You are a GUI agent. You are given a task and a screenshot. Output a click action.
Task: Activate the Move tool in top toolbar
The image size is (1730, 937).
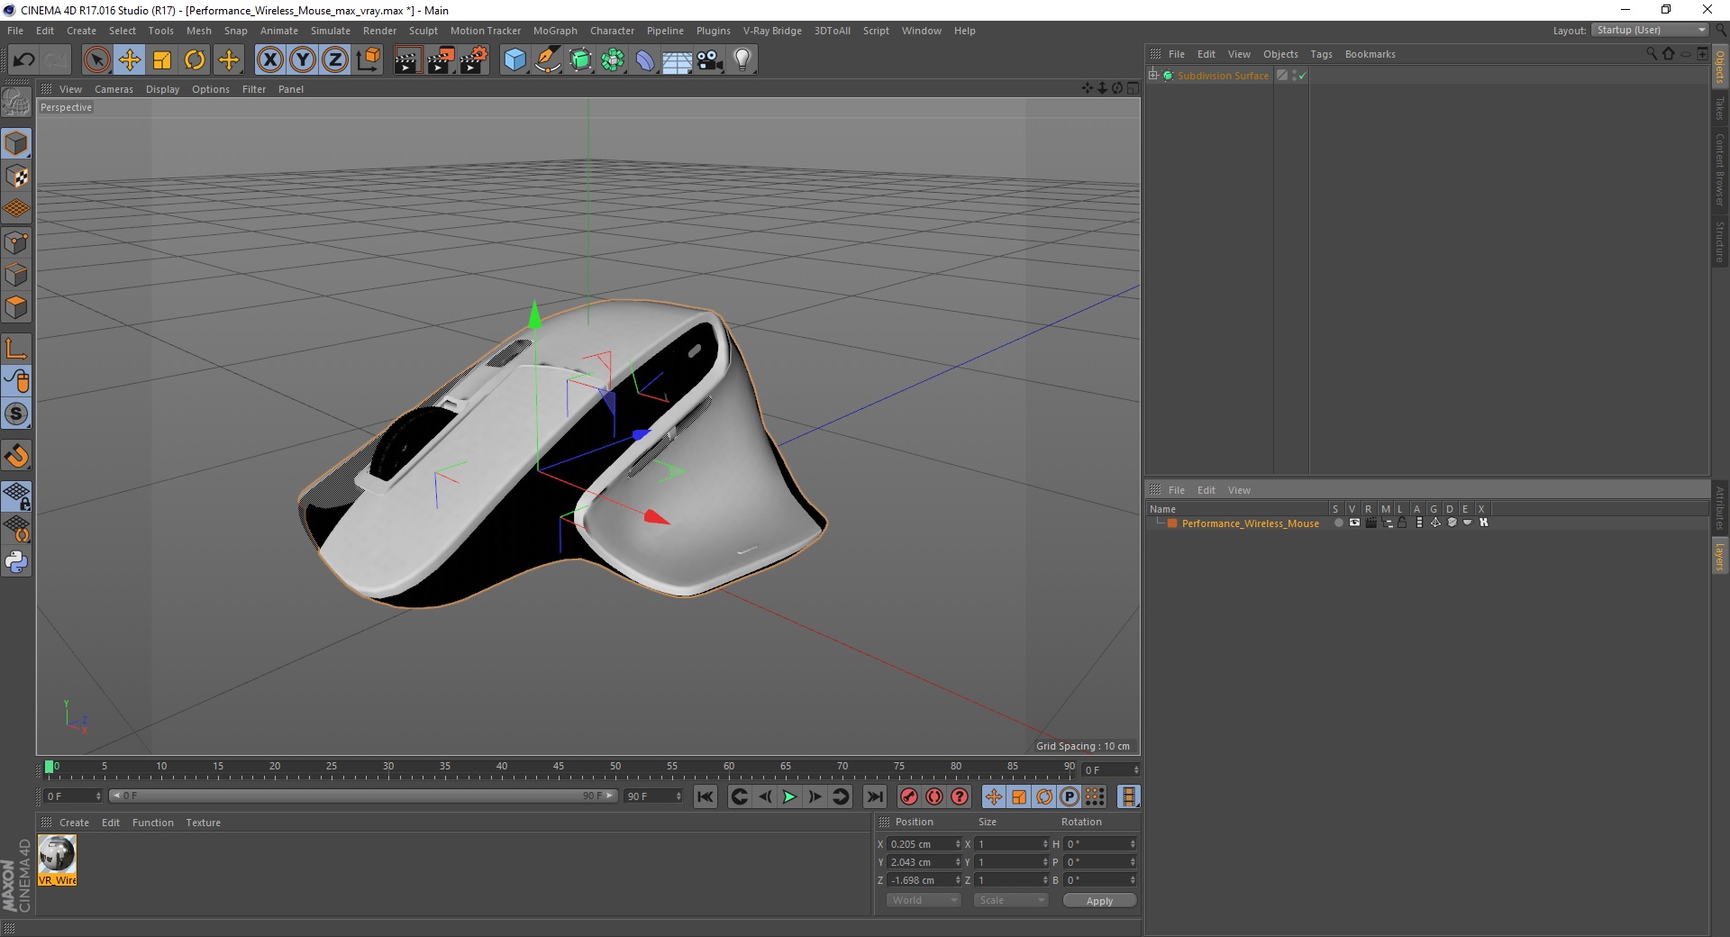tap(130, 60)
